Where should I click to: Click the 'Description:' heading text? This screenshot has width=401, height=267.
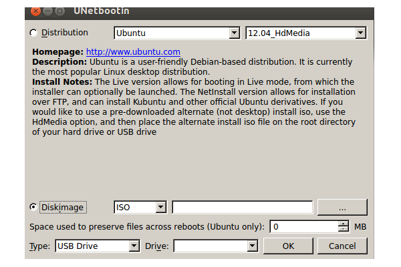pos(59,62)
